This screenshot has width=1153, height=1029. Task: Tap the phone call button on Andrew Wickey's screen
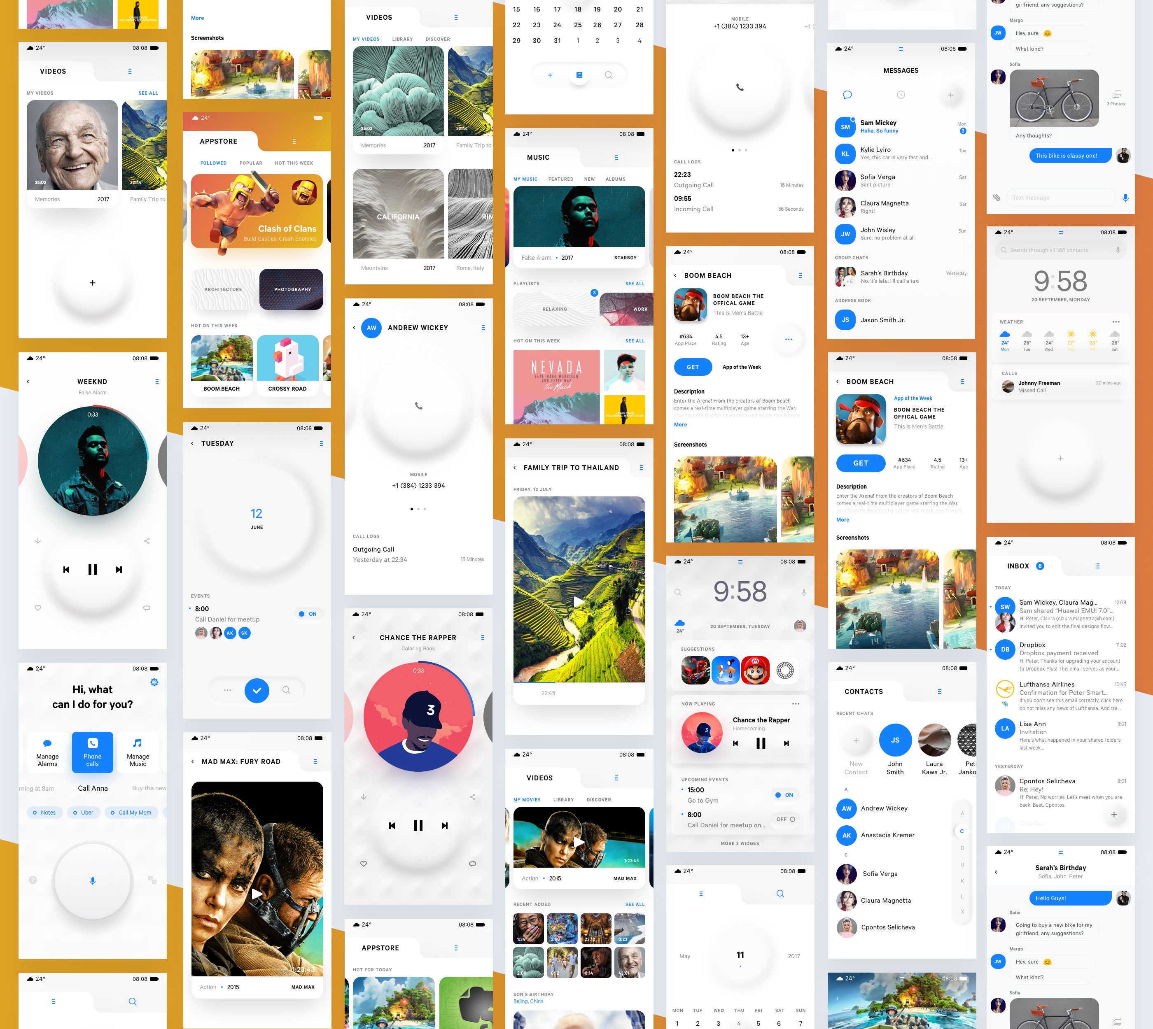point(419,406)
